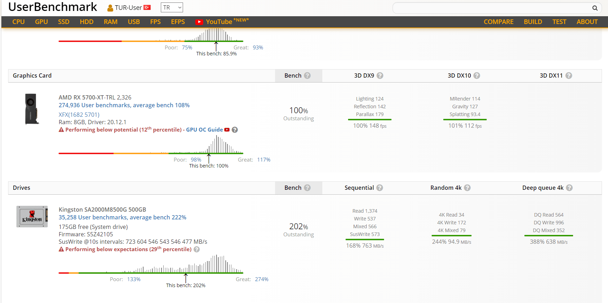Click the Kingston SSD product image

click(x=32, y=217)
